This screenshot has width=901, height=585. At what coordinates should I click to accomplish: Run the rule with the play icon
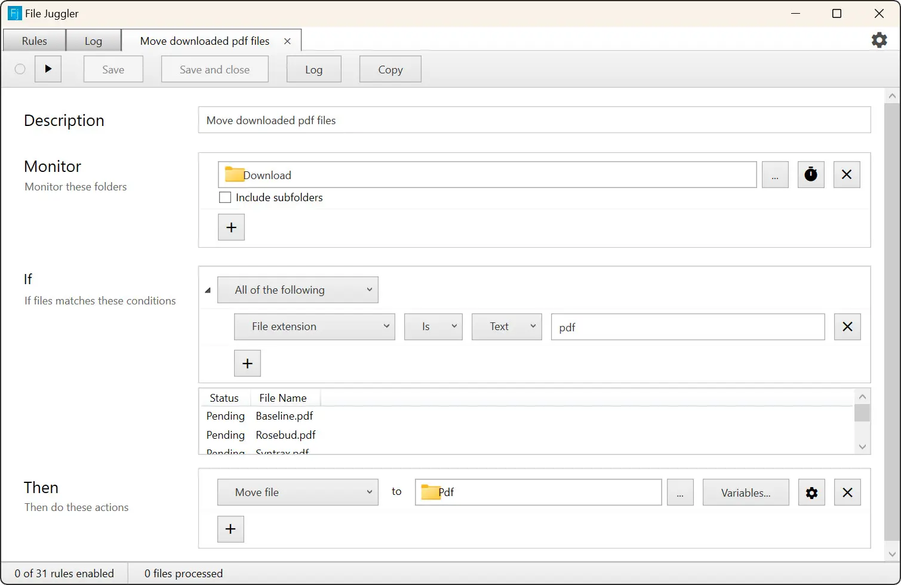pyautogui.click(x=48, y=69)
